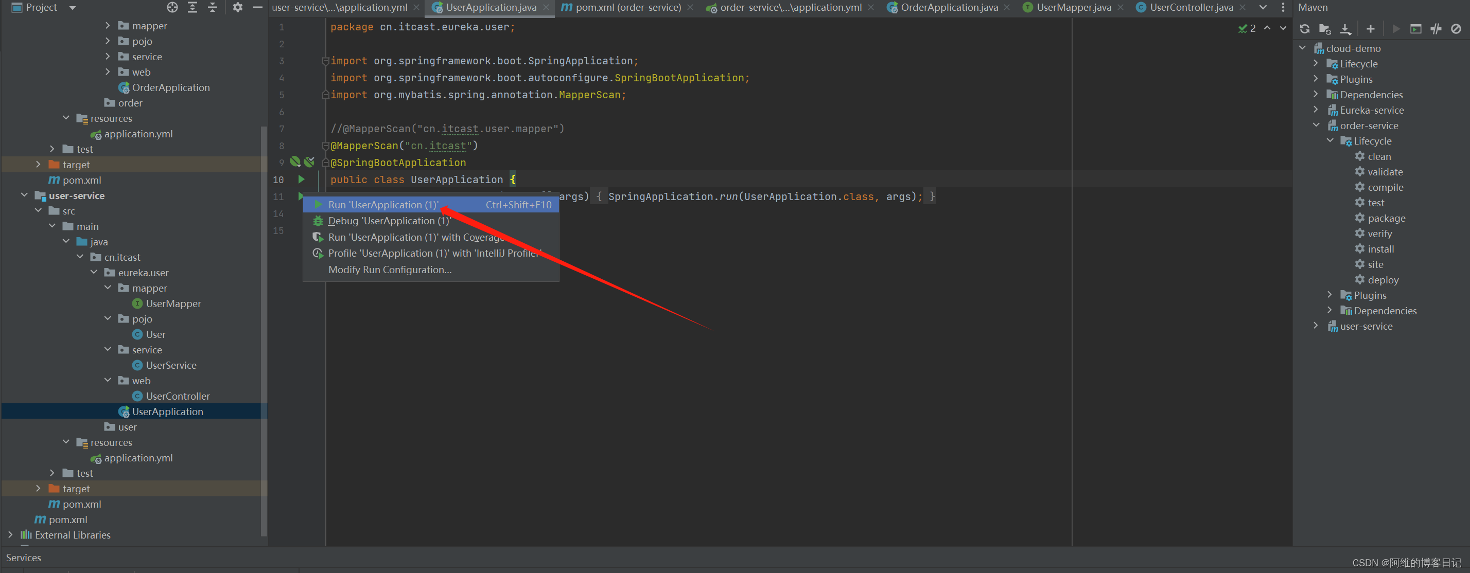Click inspection checkmark widget showing 2

[1247, 28]
